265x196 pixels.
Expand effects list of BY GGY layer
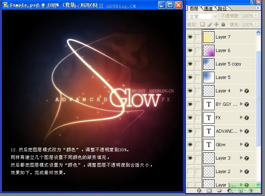point(241,104)
